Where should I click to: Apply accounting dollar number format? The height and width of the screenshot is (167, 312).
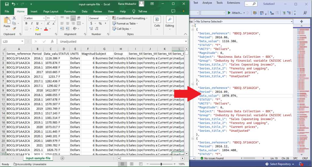click(91, 23)
